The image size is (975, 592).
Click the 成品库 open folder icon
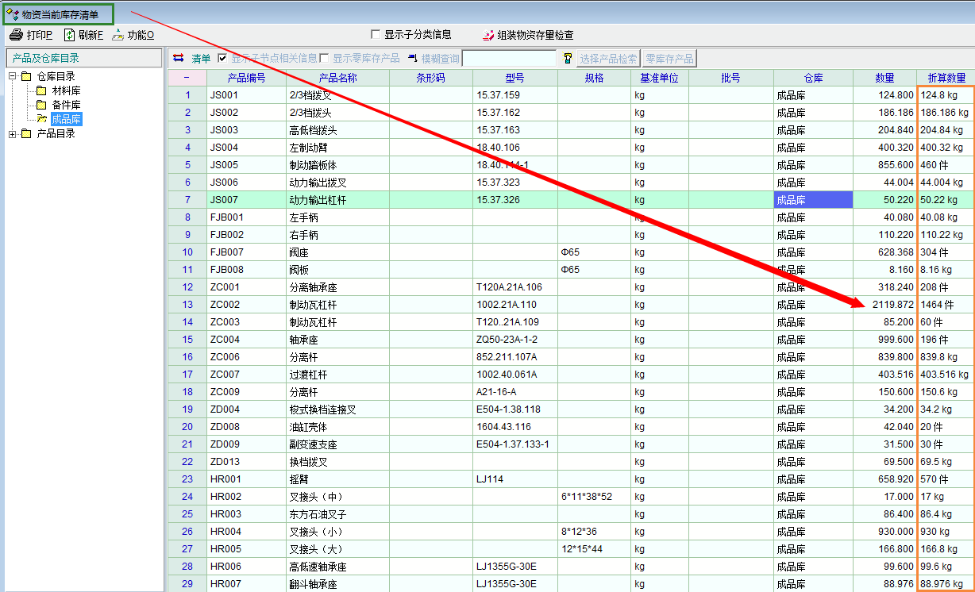click(41, 119)
